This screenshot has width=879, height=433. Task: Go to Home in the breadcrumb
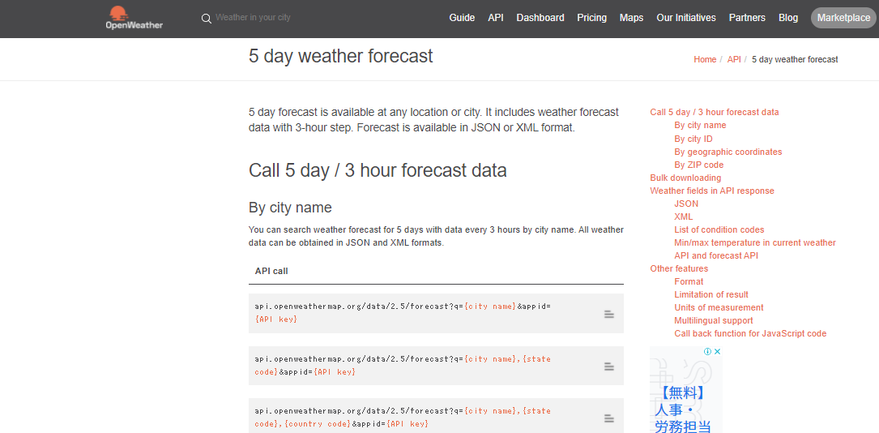(x=705, y=59)
